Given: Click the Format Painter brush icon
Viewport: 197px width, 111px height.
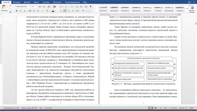Looking at the screenshot, I should click(x=10, y=12).
